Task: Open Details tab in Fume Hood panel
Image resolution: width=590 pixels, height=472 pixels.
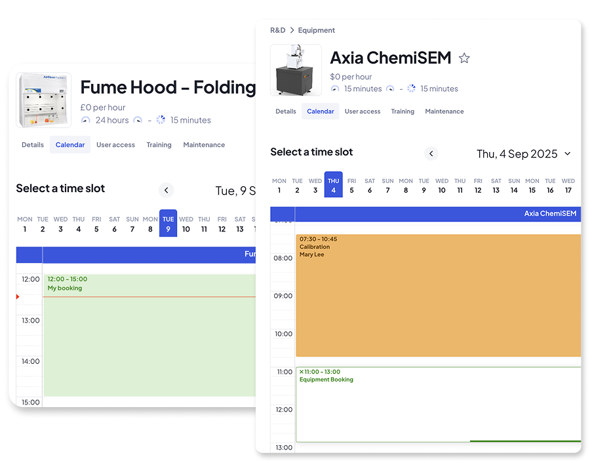Action: (33, 145)
